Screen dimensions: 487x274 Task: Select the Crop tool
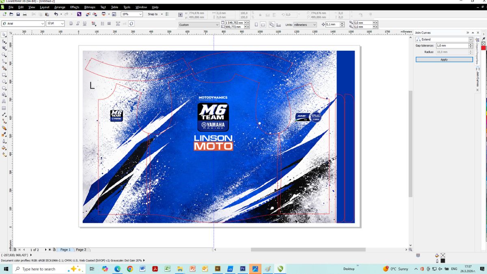point(4,48)
